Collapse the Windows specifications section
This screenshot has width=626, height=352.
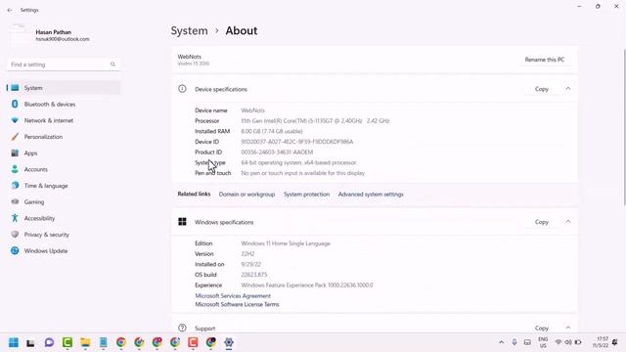tap(568, 222)
